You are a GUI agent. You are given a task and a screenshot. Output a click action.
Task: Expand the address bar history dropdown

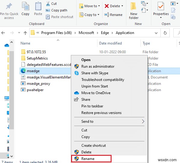156,33
